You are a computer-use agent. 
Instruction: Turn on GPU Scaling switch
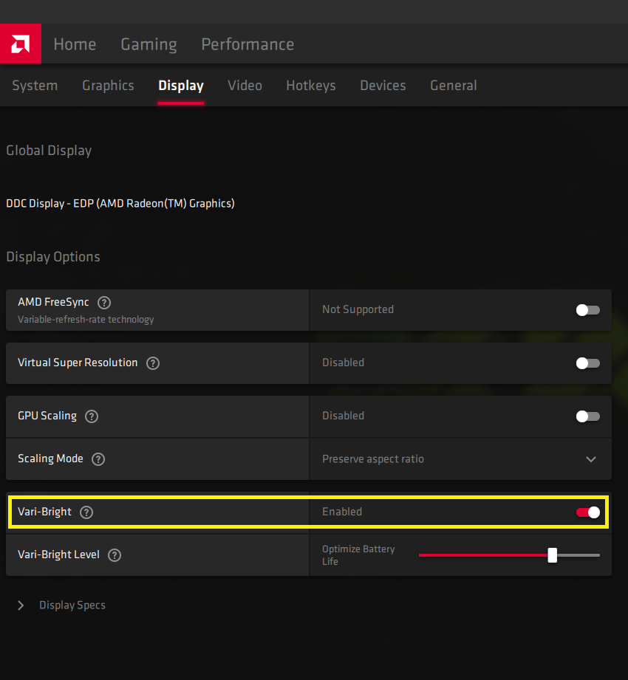[x=587, y=416]
